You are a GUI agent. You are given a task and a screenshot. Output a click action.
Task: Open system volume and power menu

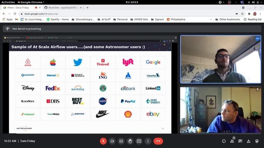click(255, 2)
